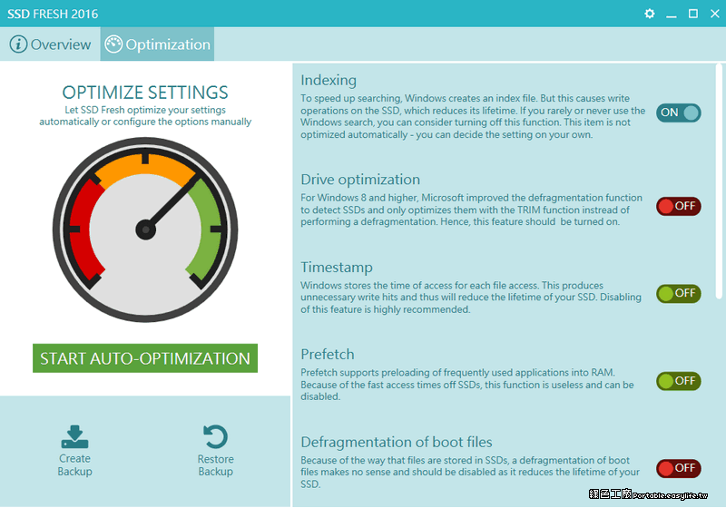Click the Create Backup download icon
Image resolution: width=726 pixels, height=508 pixels.
[x=74, y=436]
